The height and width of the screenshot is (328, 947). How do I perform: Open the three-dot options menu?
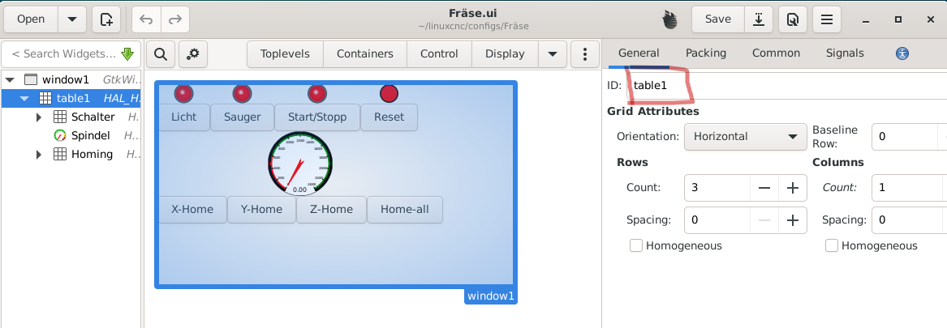585,54
